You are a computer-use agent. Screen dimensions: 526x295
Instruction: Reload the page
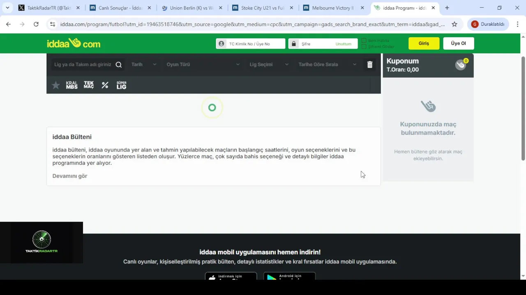(x=36, y=24)
